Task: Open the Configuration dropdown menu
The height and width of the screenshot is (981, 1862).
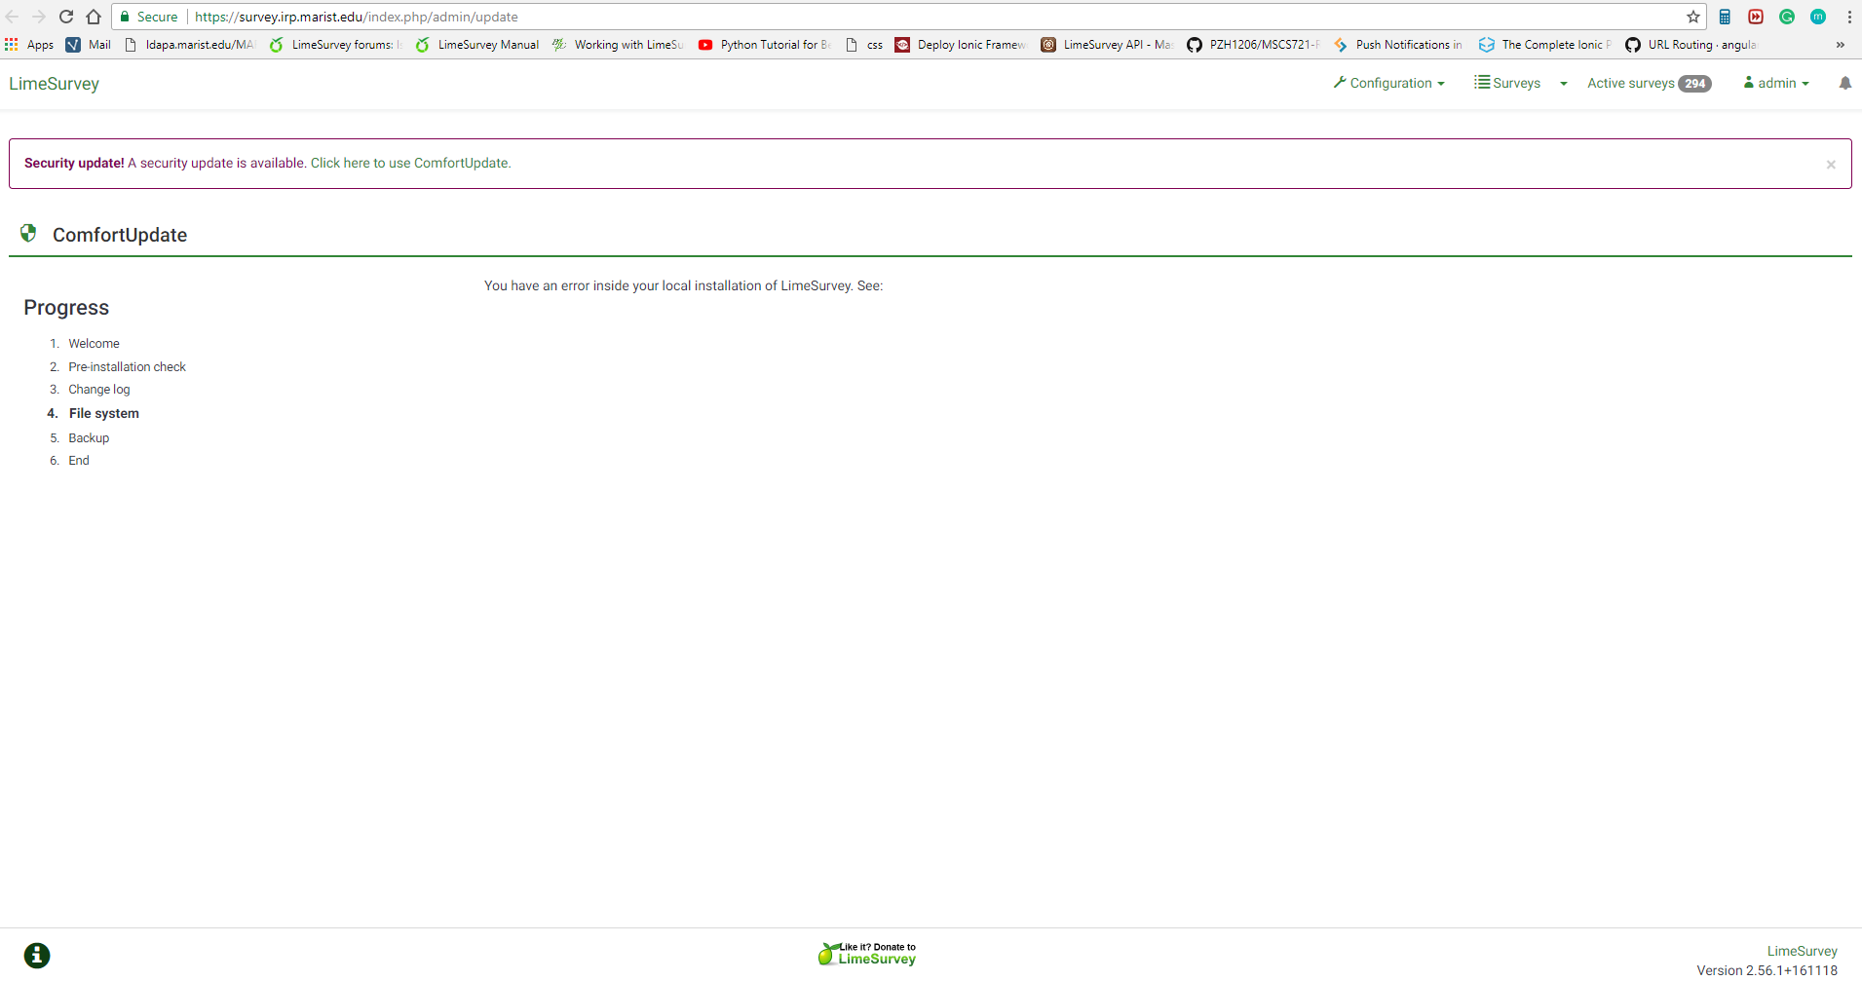Action: 1389,83
